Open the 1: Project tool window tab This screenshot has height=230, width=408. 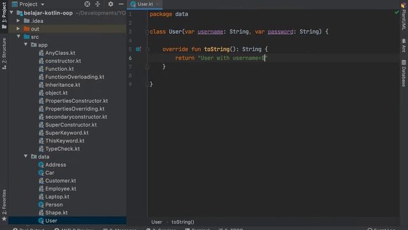coord(4,15)
